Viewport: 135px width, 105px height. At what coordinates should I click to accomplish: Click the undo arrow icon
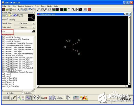click(x=30, y=9)
